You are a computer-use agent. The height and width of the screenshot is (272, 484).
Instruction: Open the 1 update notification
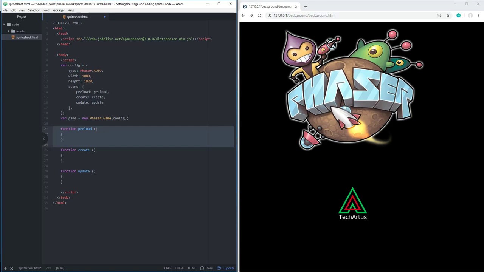(x=226, y=268)
